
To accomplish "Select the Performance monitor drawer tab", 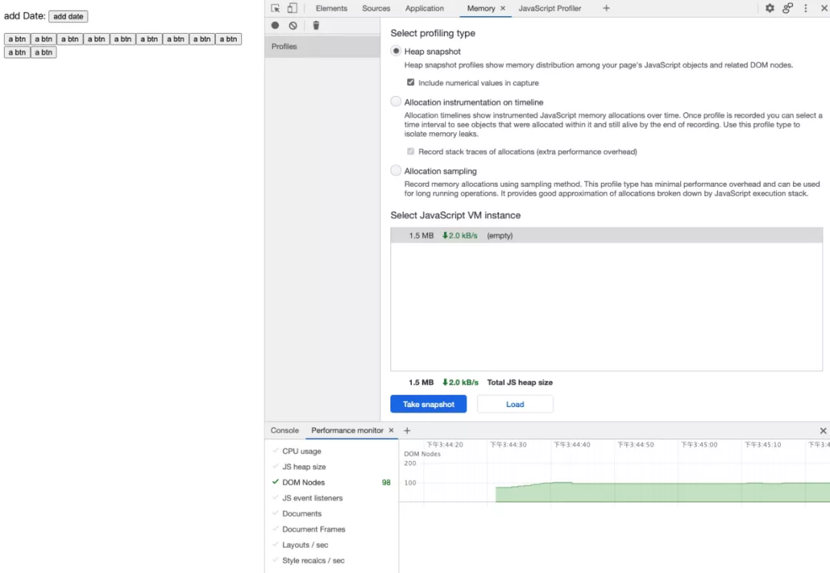I will click(347, 431).
